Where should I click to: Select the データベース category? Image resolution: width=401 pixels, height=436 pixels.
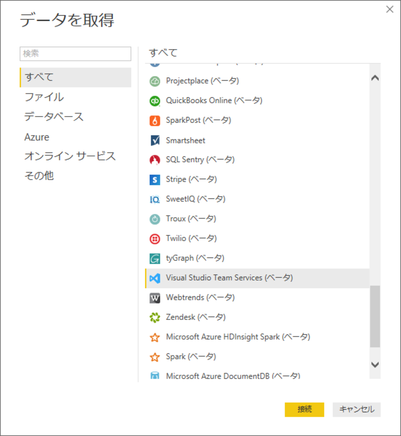(76, 117)
